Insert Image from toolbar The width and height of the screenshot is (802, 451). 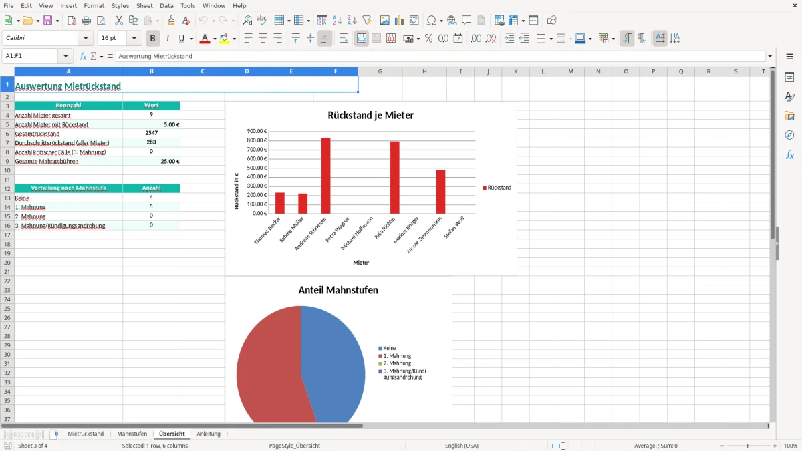click(385, 21)
